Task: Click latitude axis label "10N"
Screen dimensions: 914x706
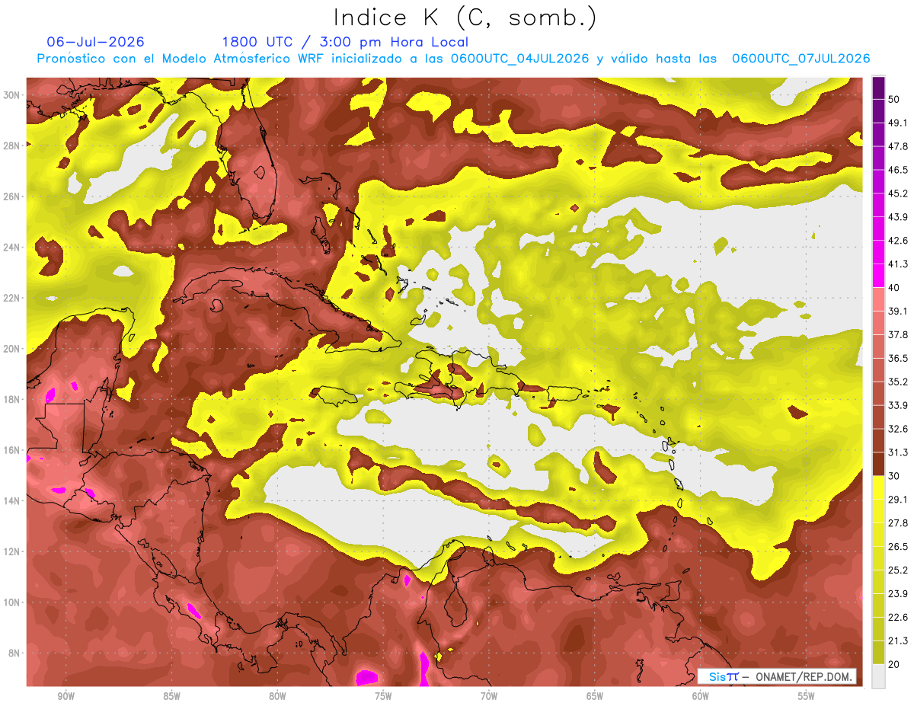Action: 11,602
